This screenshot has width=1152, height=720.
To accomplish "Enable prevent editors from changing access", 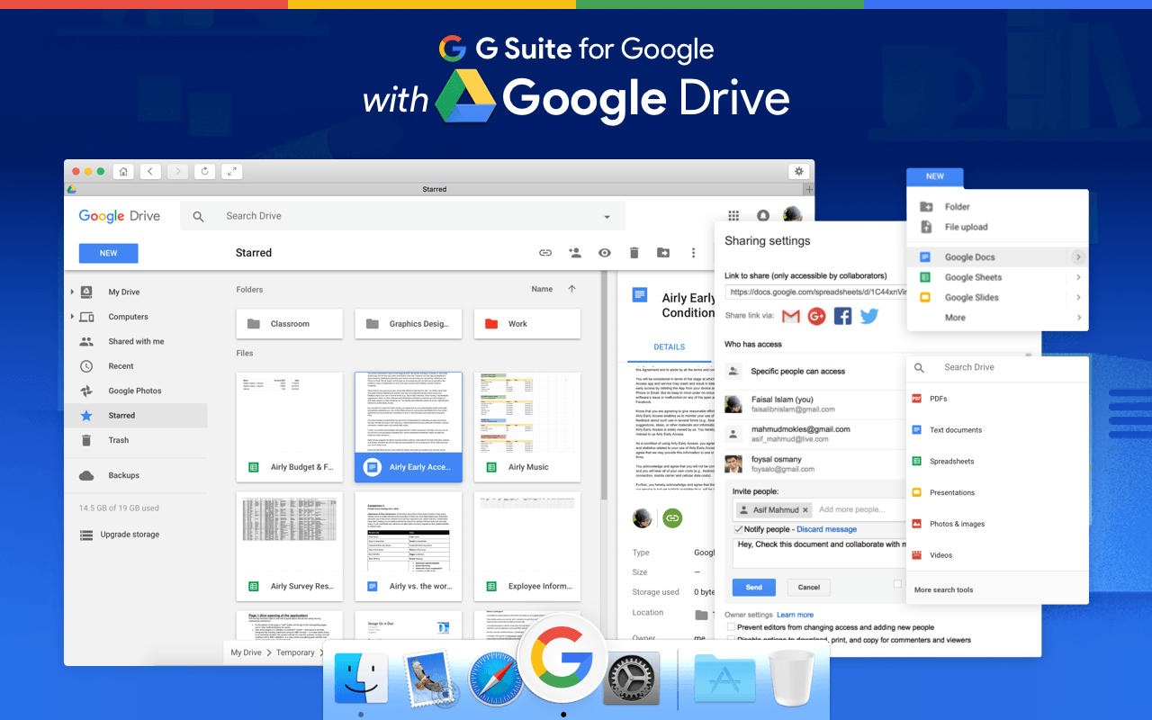I will tap(731, 627).
